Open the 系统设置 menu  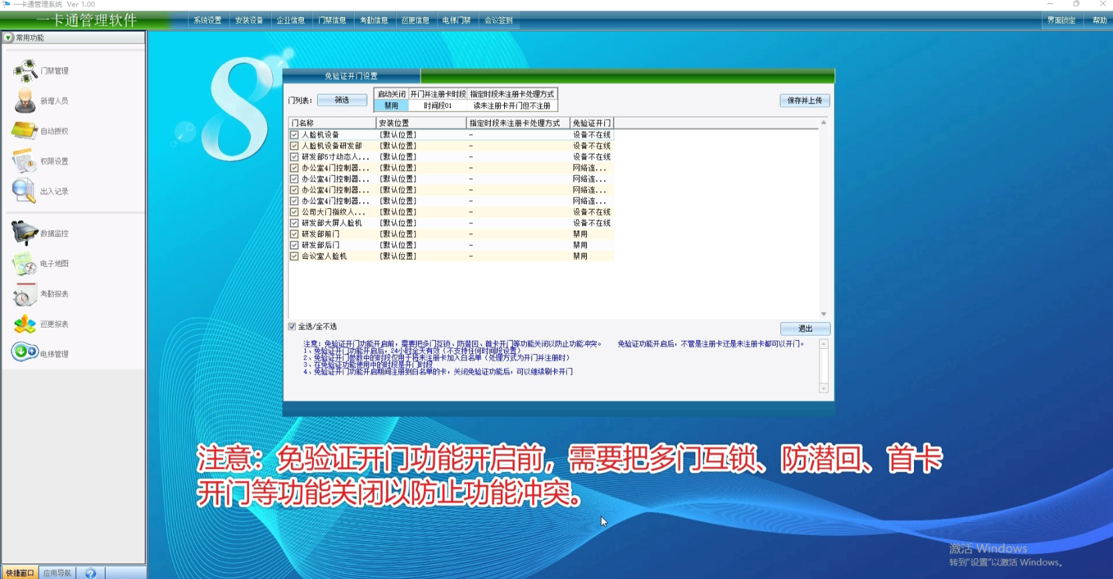click(x=208, y=21)
